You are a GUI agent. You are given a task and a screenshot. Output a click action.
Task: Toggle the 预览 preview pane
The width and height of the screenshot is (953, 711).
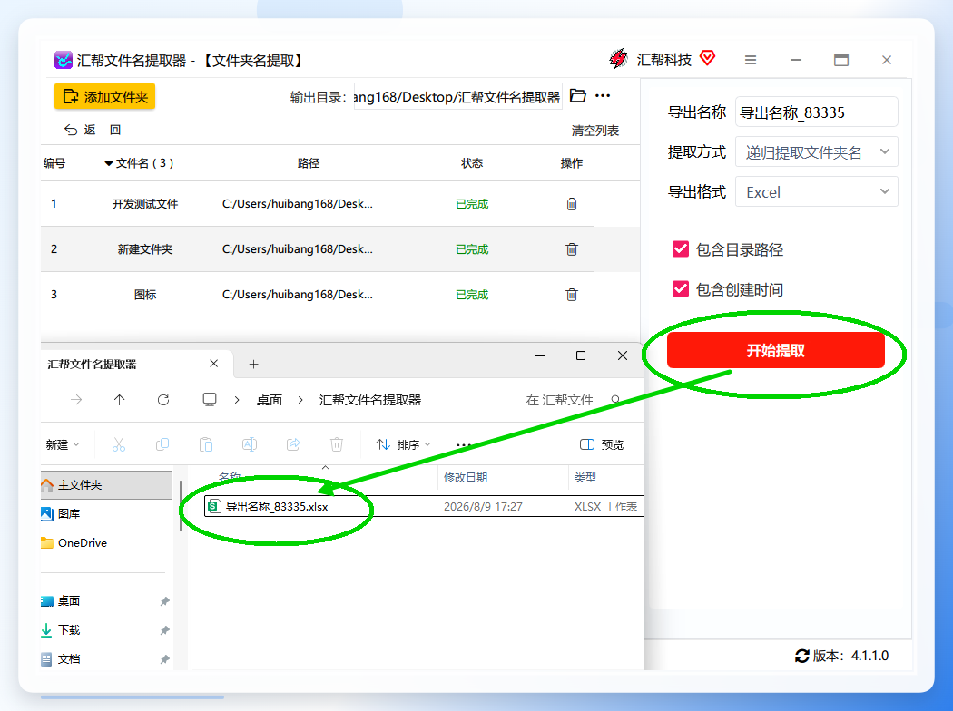point(602,444)
